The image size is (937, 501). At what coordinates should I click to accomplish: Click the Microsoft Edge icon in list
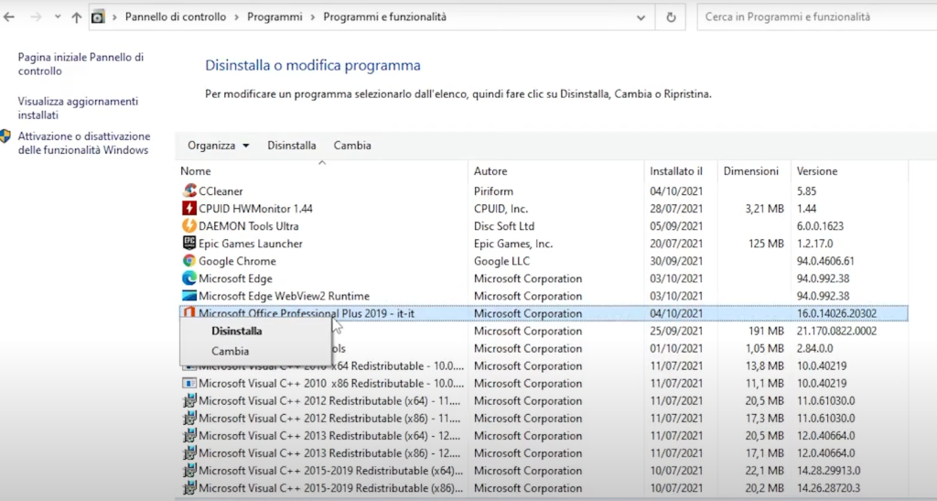(x=189, y=278)
